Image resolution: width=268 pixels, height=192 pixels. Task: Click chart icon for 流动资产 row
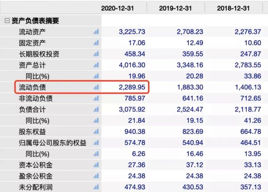click(x=96, y=32)
